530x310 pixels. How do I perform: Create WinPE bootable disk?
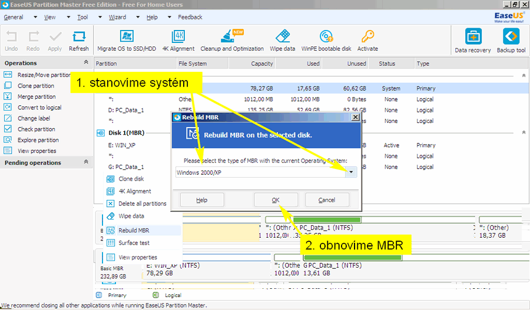pos(326,37)
